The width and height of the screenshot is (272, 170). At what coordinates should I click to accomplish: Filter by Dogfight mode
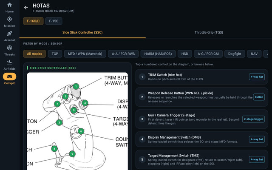tap(235, 54)
